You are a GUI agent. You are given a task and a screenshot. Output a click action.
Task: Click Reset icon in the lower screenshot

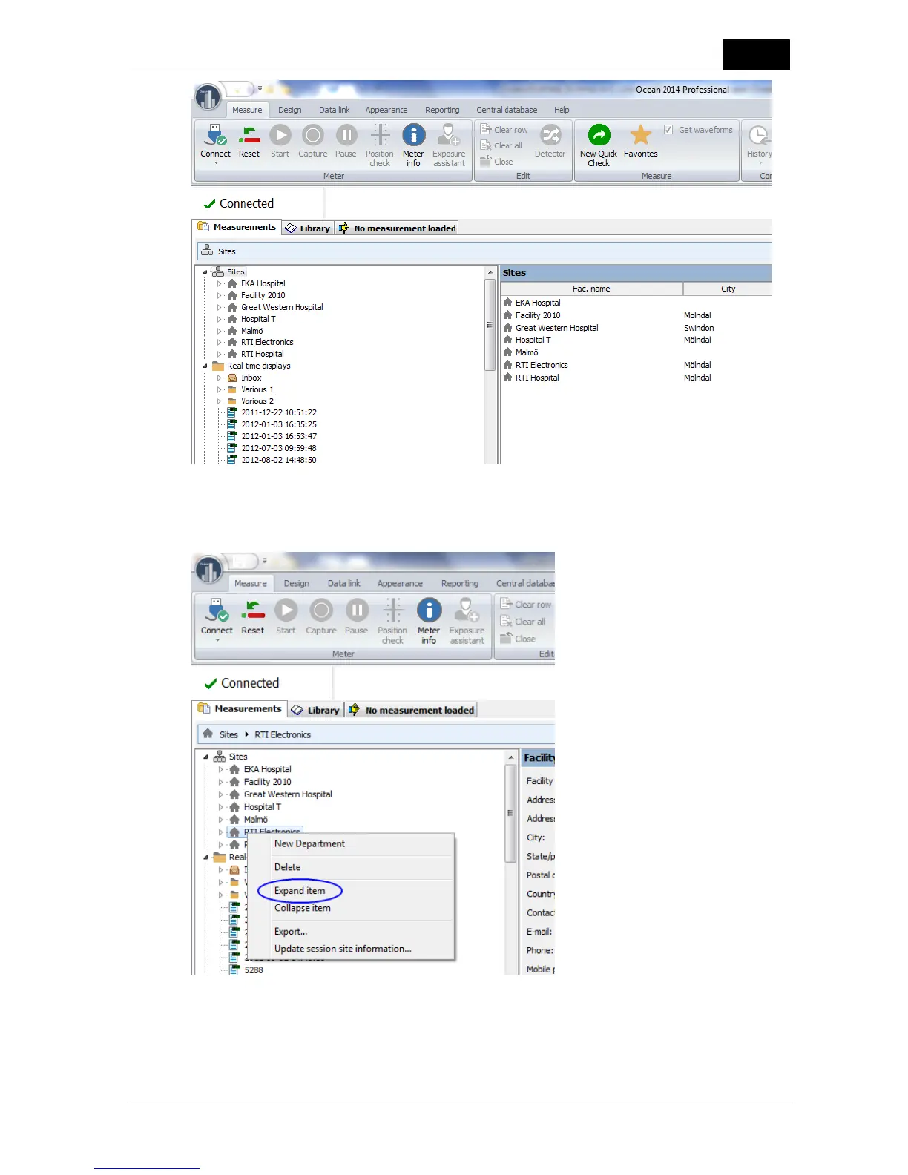[253, 610]
